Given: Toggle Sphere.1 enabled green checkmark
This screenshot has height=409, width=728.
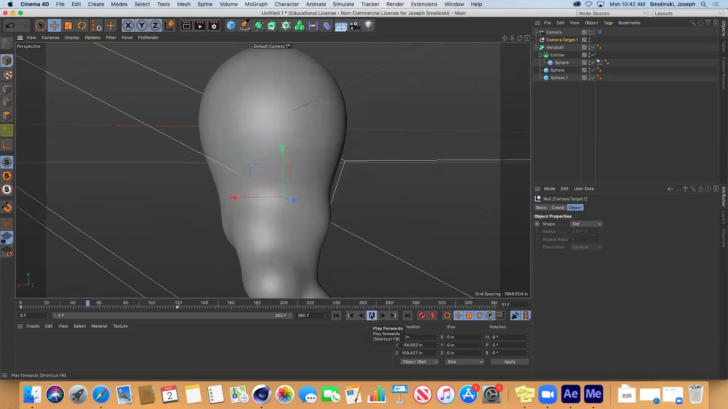Looking at the screenshot, I should click(x=592, y=78).
